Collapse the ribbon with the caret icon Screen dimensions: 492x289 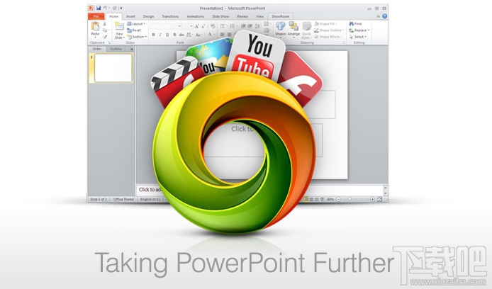point(379,16)
